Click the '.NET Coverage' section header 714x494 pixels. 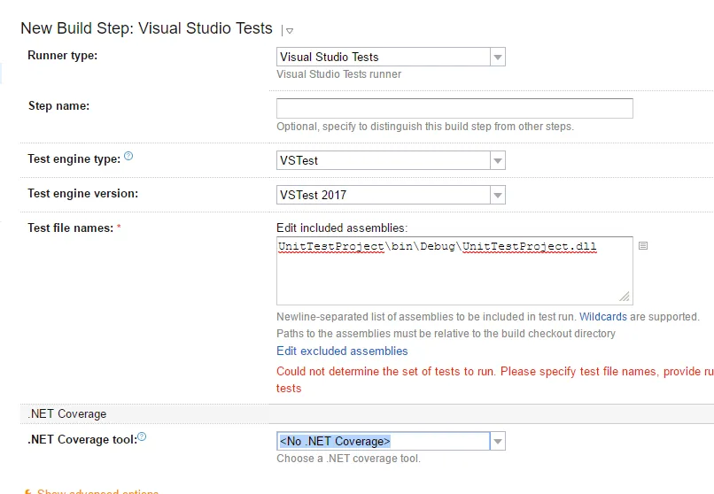(67, 414)
